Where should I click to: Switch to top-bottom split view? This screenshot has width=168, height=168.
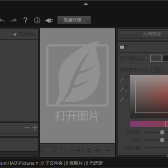click(x=75, y=151)
